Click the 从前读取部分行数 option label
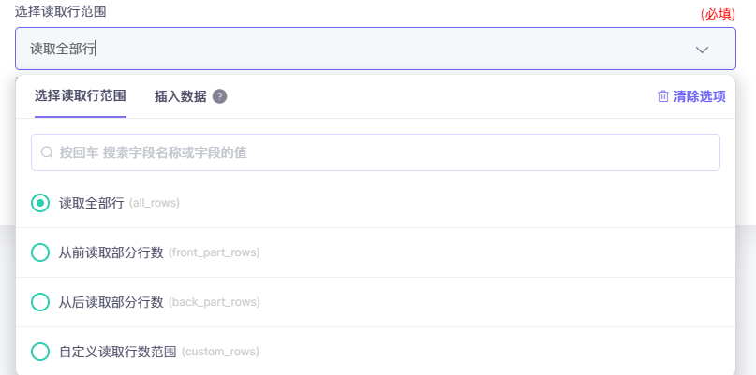Screen dimensions: 756x375 tap(111, 252)
